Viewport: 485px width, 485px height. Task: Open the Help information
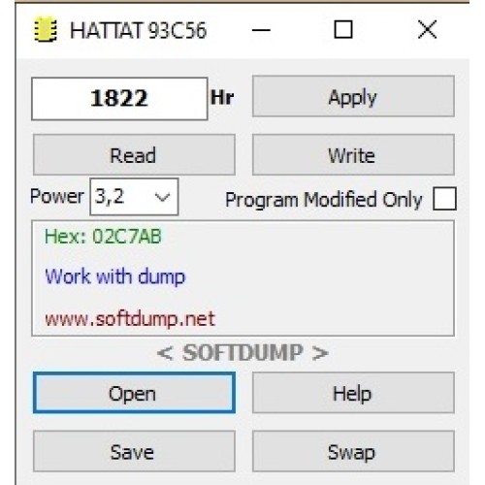click(x=353, y=393)
